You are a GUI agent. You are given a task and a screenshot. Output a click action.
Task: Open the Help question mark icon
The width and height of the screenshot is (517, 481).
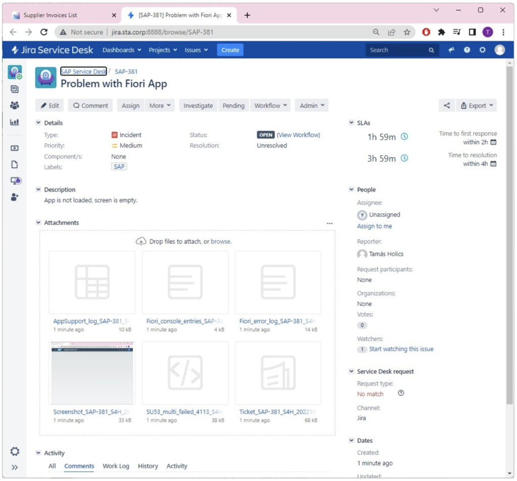click(467, 50)
